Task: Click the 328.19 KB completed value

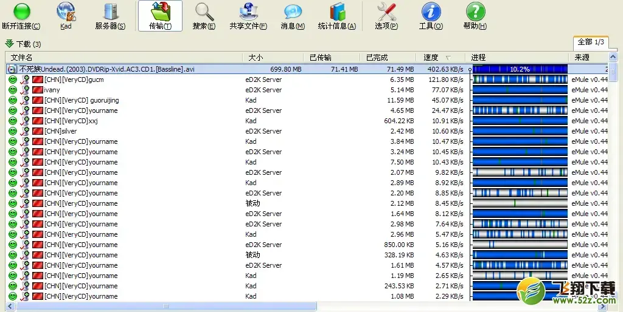Action: [x=399, y=255]
